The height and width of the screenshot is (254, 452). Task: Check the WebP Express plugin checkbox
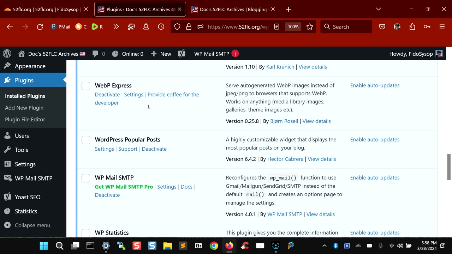(86, 86)
